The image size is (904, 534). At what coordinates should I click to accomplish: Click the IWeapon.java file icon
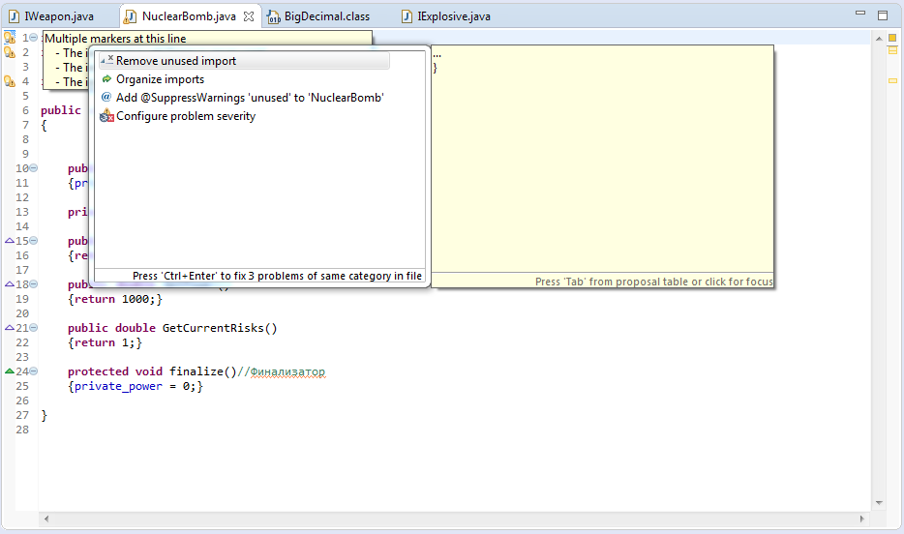[14, 16]
